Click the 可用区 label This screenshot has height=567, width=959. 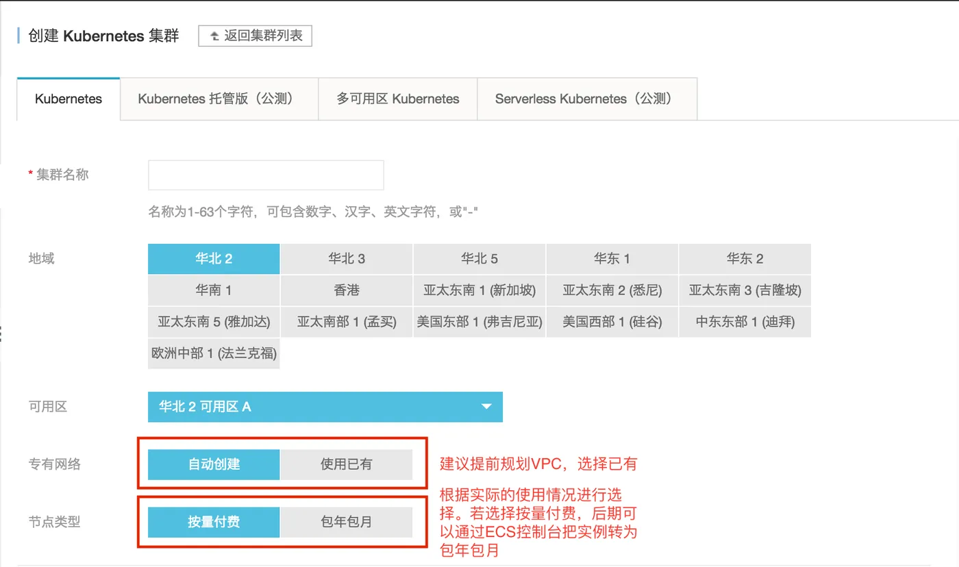48,407
